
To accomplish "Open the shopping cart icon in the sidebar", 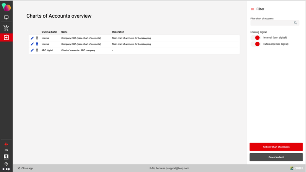I will click(6, 28).
